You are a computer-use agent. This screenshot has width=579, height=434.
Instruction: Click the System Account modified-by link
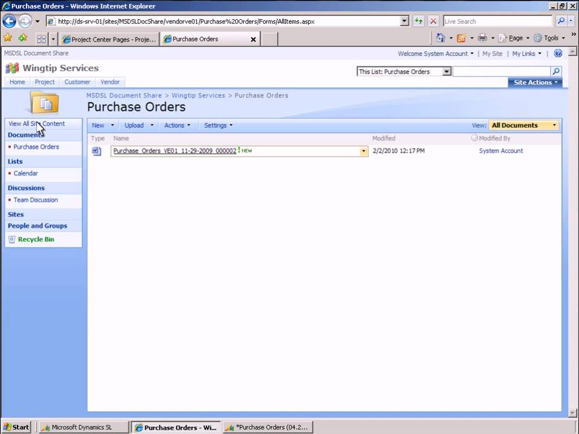click(x=501, y=151)
